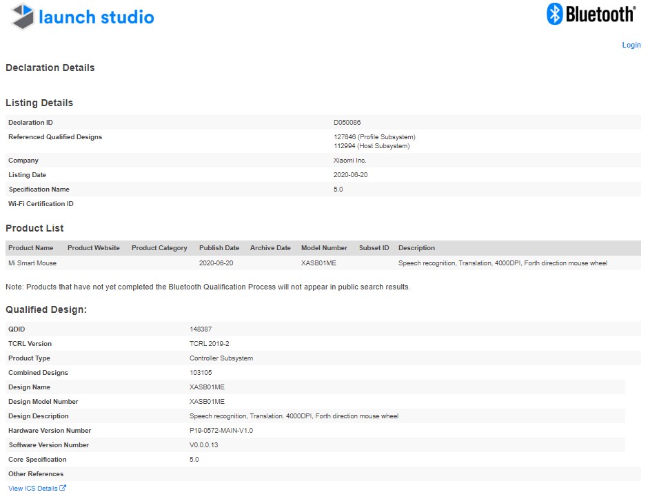Open the View ICS Details link

coord(33,489)
